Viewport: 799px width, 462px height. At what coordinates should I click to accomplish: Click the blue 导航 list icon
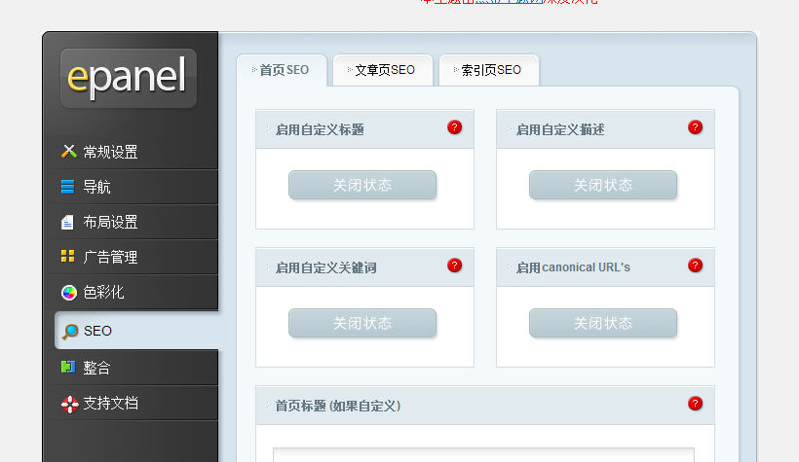(68, 187)
